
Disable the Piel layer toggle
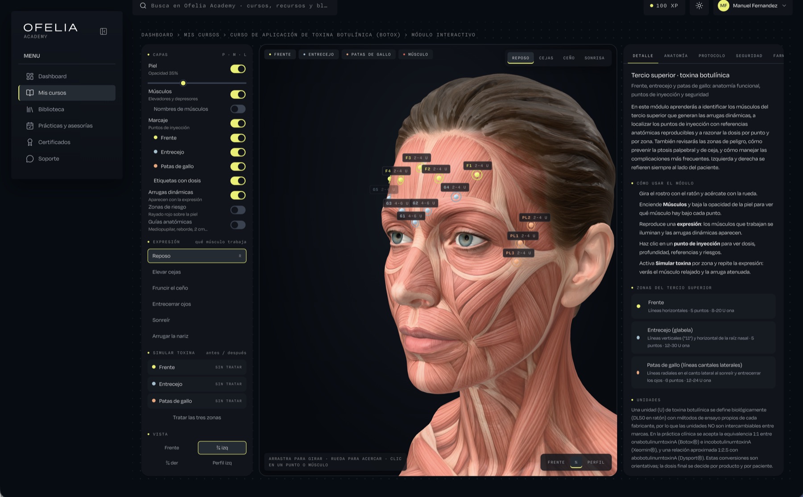238,69
